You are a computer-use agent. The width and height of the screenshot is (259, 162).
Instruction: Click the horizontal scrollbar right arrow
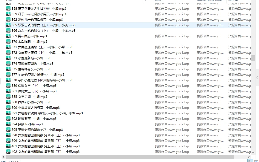[x=249, y=157]
